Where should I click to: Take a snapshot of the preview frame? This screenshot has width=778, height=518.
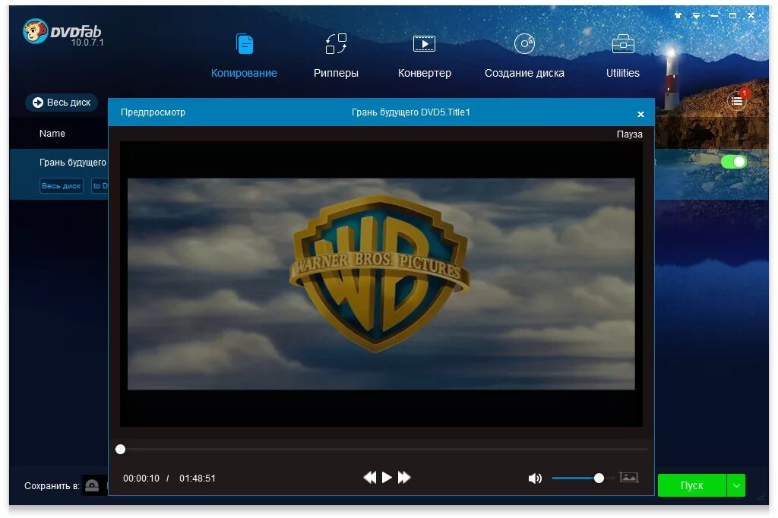628,477
